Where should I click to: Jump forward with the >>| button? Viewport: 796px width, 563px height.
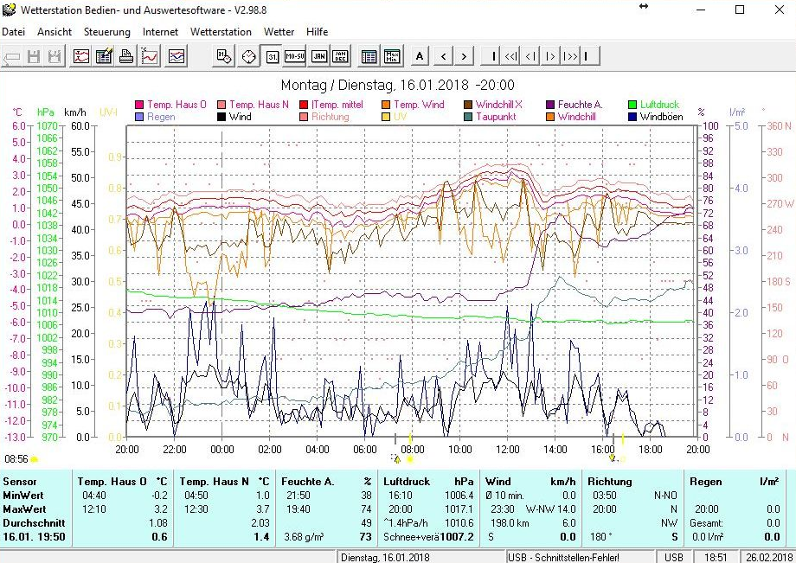tap(569, 57)
